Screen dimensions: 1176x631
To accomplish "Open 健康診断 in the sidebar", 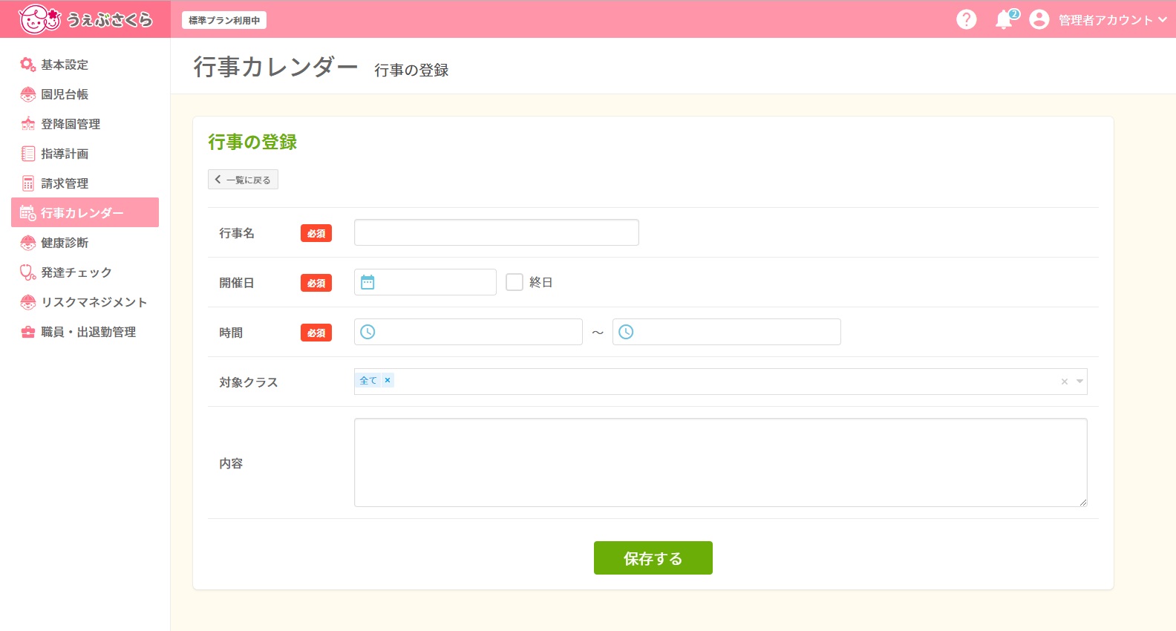I will pyautogui.click(x=85, y=243).
